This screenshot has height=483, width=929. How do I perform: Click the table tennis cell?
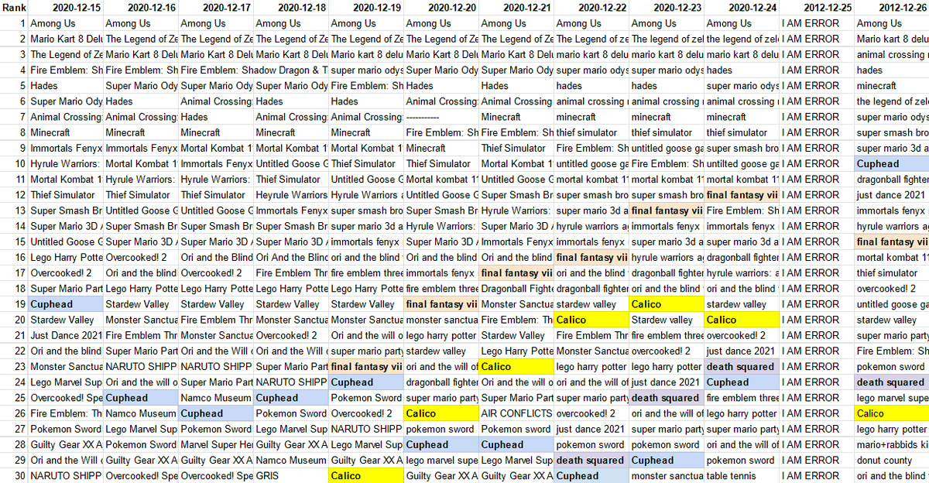(x=742, y=475)
